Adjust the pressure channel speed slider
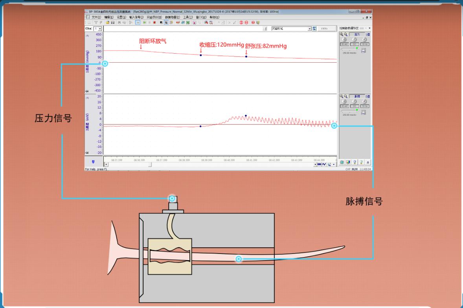463x308 pixels. tap(357, 48)
